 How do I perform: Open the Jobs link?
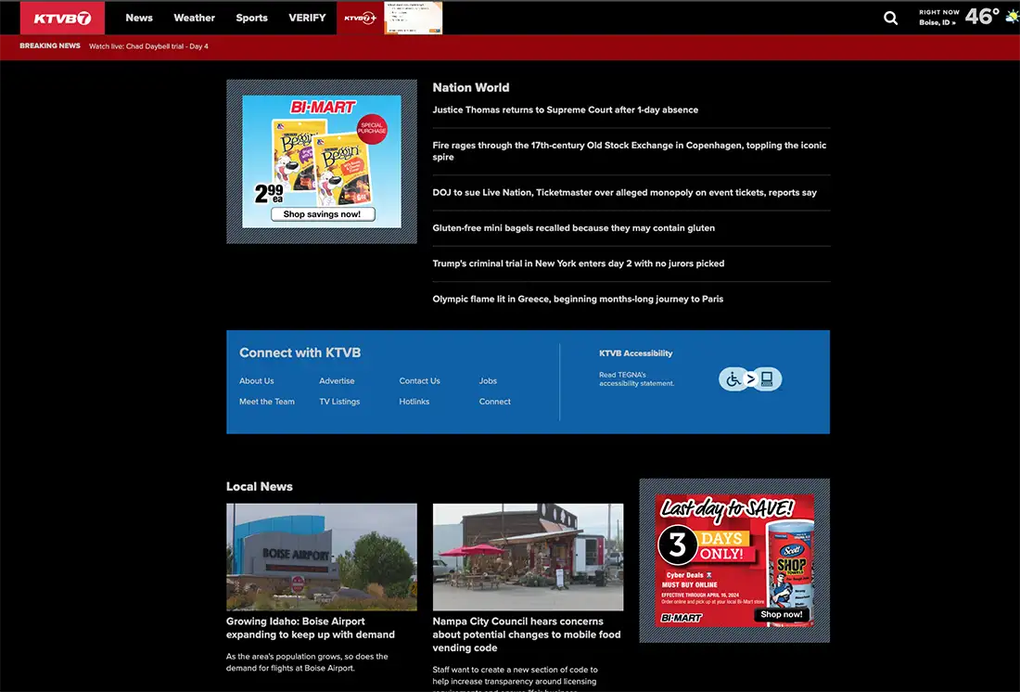pos(488,381)
